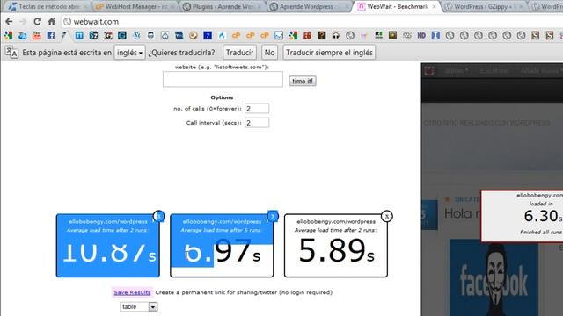Open the house bookmark icon in bookmarks bar
563x316 pixels.
(x=165, y=35)
